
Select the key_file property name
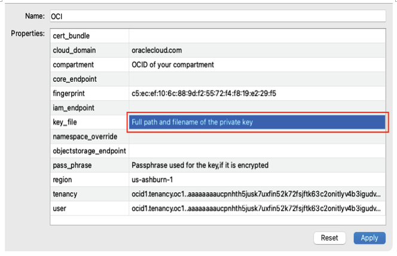click(65, 122)
